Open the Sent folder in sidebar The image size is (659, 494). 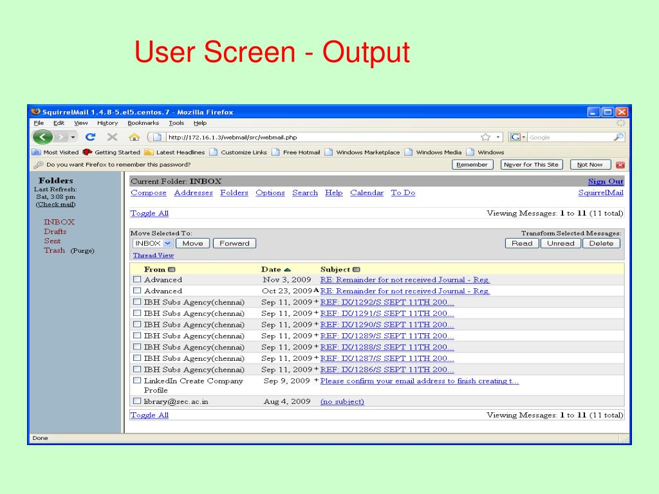(x=52, y=241)
